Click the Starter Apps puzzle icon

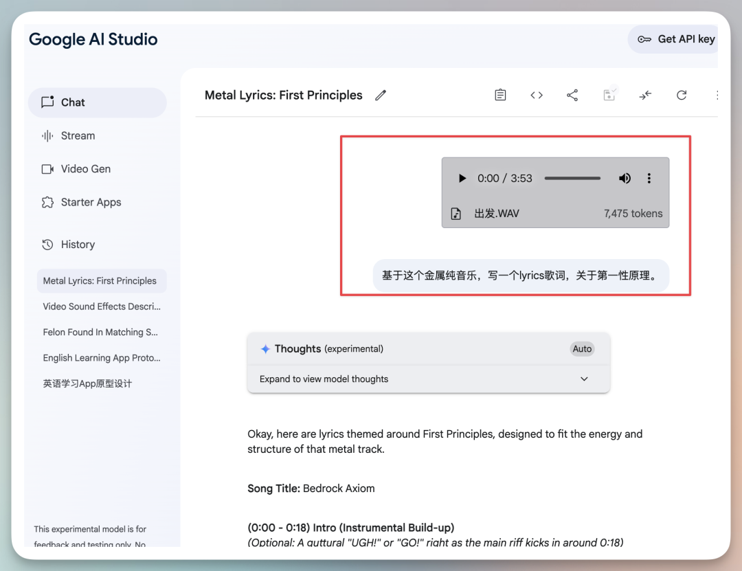47,202
